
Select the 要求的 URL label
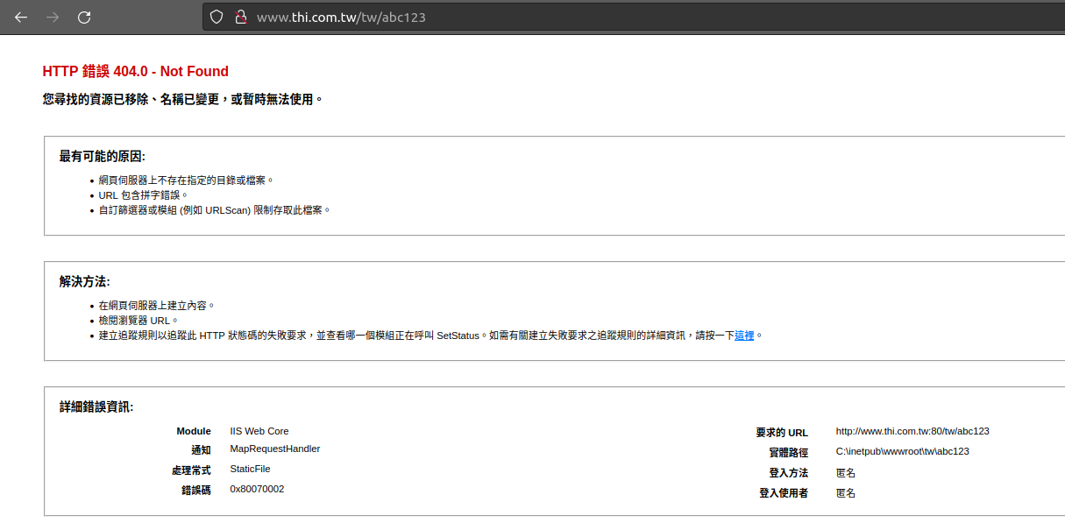click(782, 433)
